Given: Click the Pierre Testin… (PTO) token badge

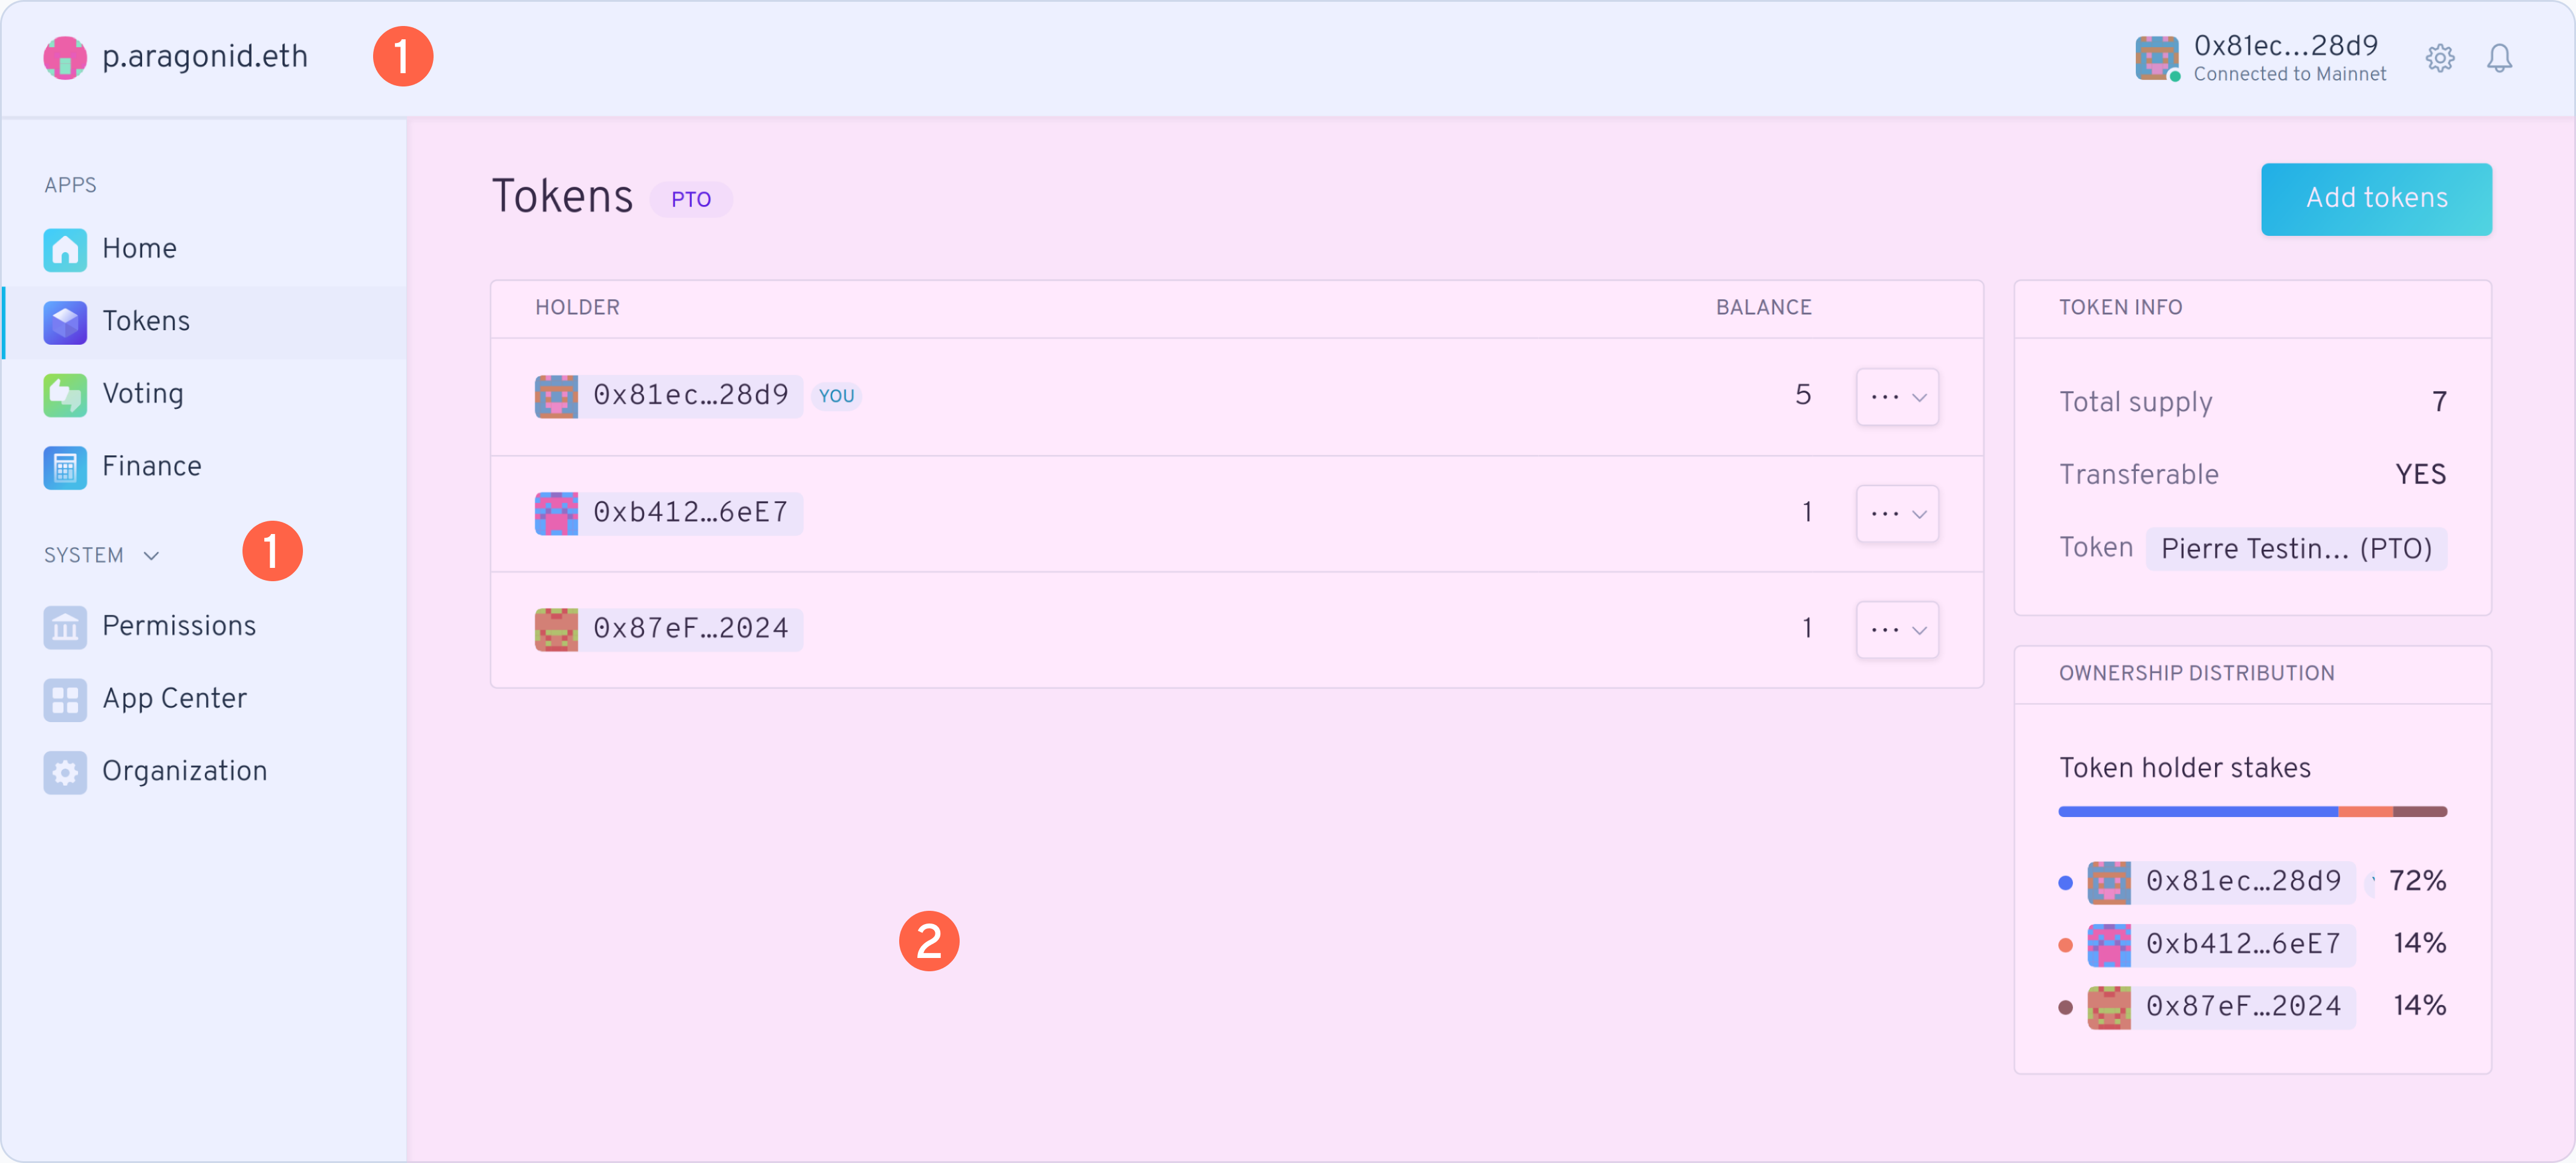Looking at the screenshot, I should (2296, 549).
